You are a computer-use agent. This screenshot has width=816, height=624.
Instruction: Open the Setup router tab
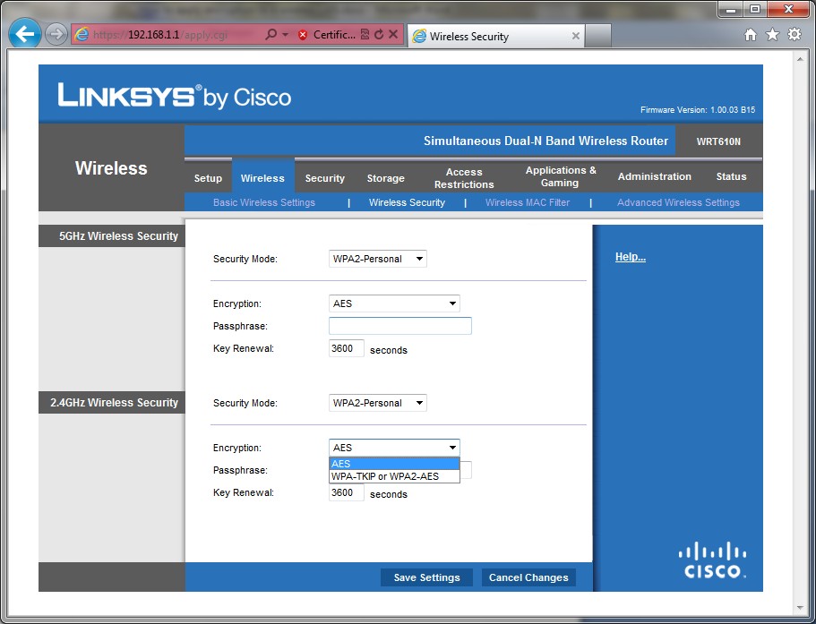(x=208, y=178)
